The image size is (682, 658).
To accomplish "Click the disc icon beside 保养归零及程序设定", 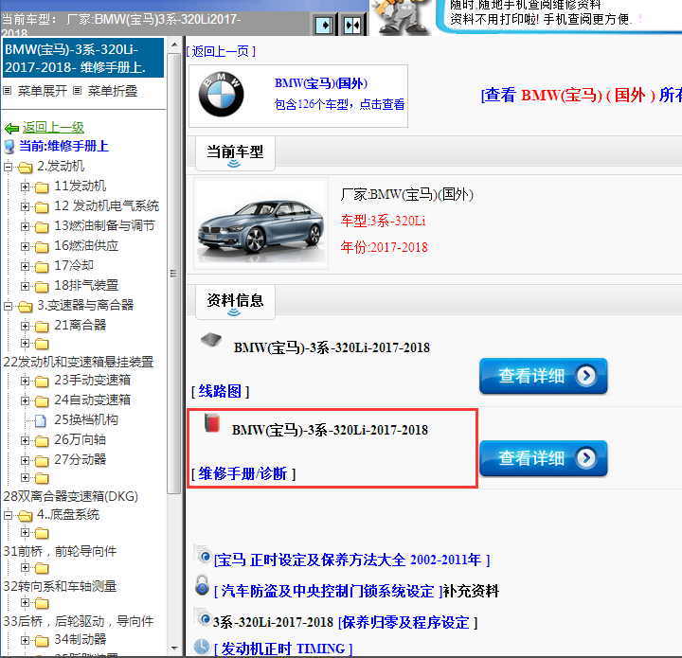I will (203, 616).
